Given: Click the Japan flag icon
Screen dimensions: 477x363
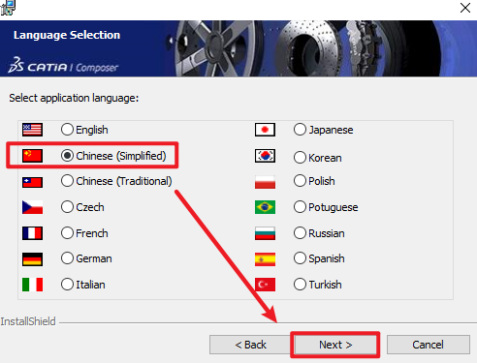Looking at the screenshot, I should (x=265, y=130).
